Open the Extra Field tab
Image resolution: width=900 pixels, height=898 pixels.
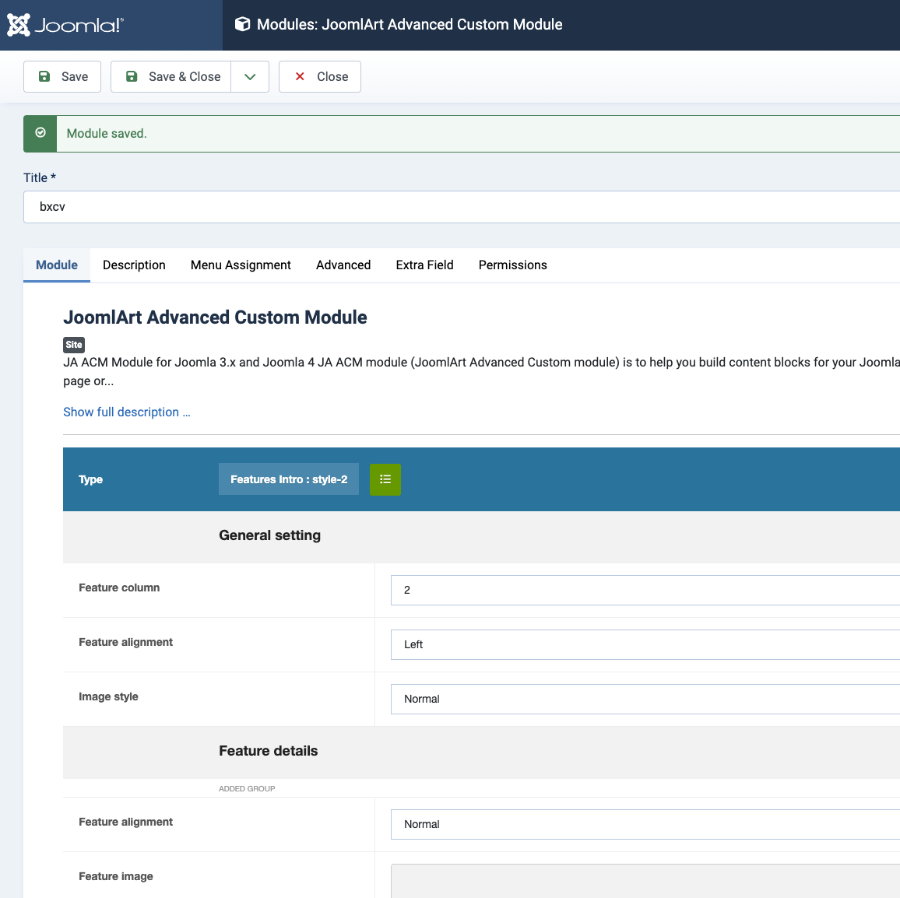(424, 265)
